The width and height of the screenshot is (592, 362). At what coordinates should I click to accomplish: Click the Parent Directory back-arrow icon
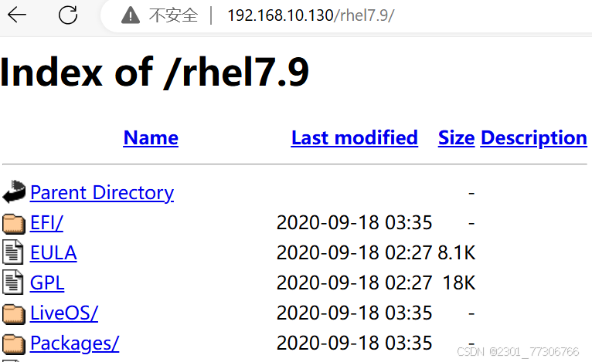pos(14,191)
